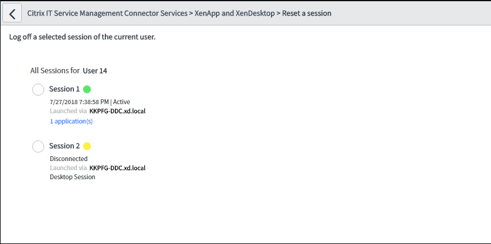Click the Session 1 label text

[x=64, y=89]
